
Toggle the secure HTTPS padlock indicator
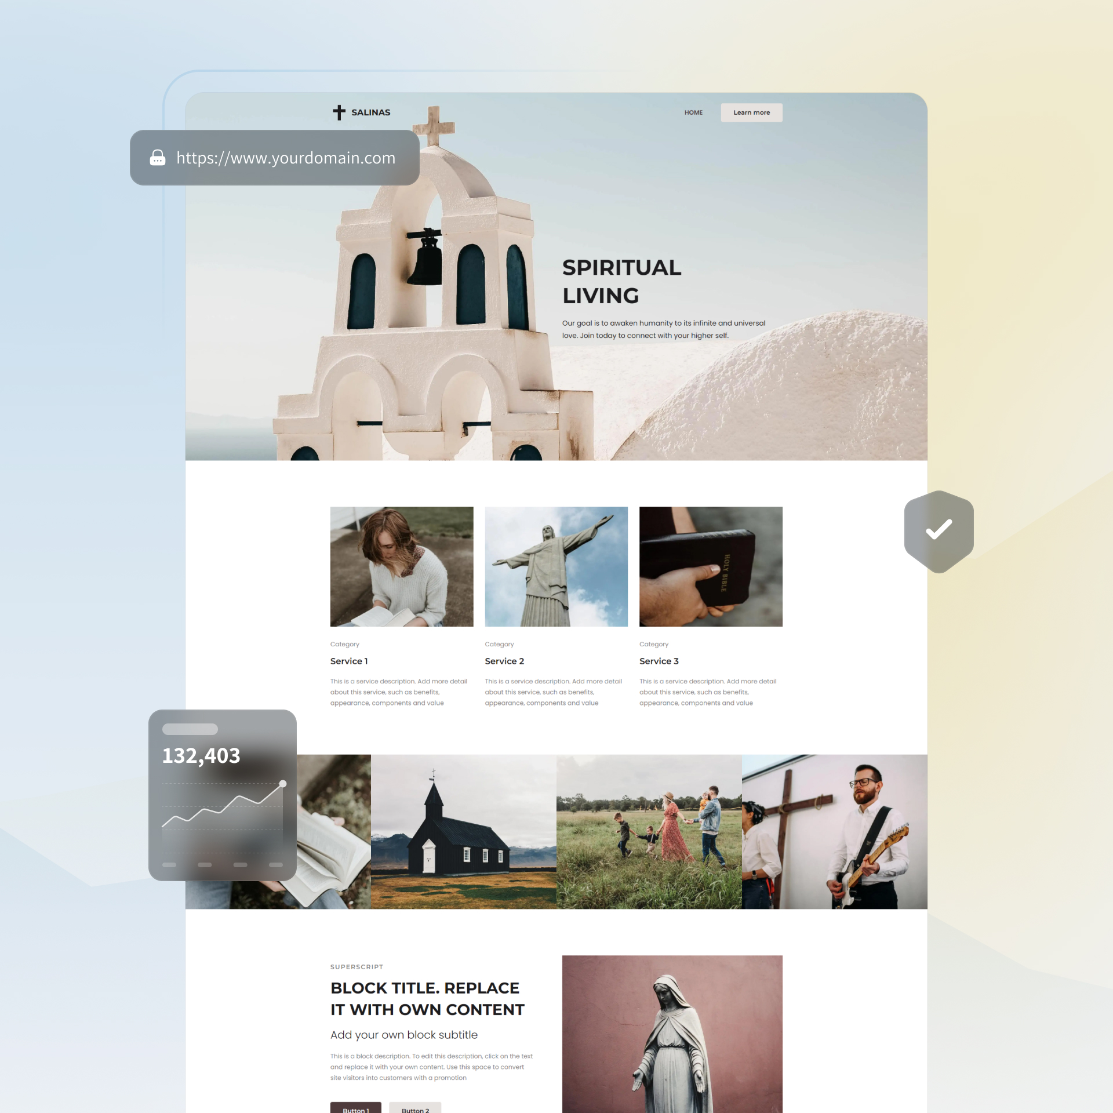[156, 157]
